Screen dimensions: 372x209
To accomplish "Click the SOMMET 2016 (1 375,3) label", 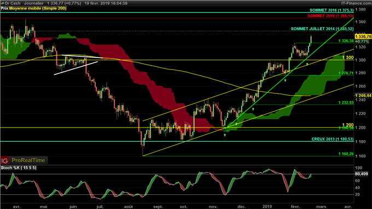I will click(x=332, y=10).
